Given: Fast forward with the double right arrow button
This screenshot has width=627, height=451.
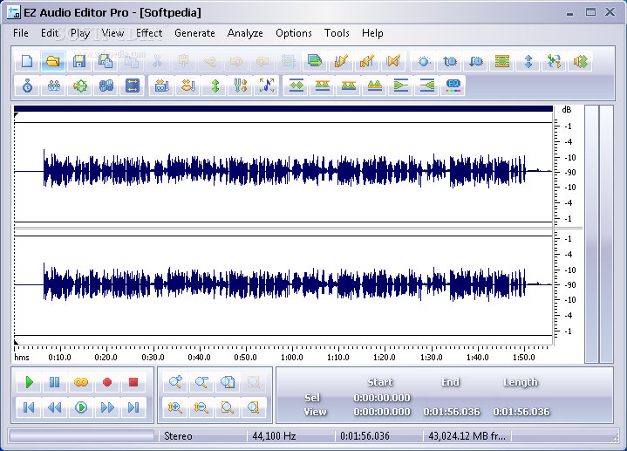Looking at the screenshot, I should pos(106,407).
